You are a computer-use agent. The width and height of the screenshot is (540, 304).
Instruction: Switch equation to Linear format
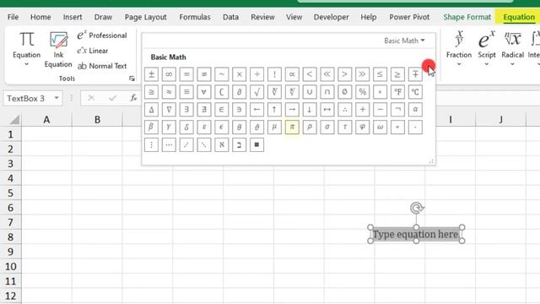[x=93, y=51]
